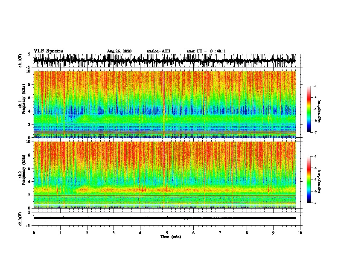The height and width of the screenshot is (261, 338).
Task: Click the "4" tick on the time axis
Action: pyautogui.click(x=140, y=233)
